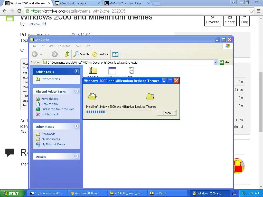The width and height of the screenshot is (263, 197).
Task: Click the Views icon in toolbar
Action: [115, 54]
